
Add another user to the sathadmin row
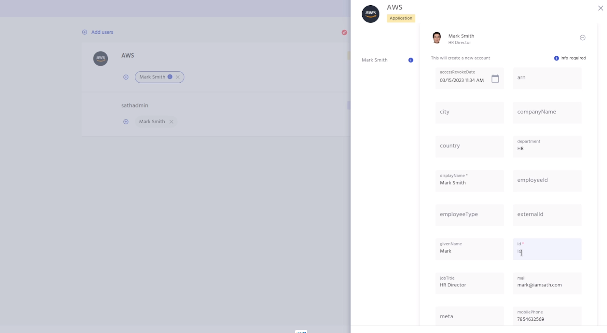(x=126, y=122)
